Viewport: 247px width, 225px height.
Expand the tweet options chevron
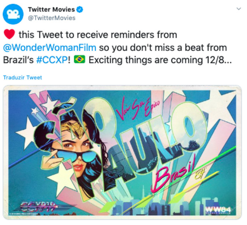239,9
